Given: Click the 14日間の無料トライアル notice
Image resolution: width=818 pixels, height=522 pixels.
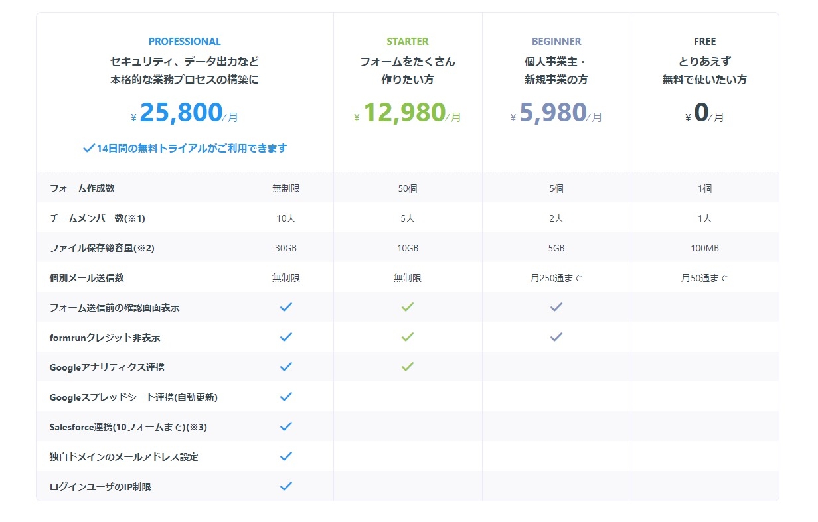Looking at the screenshot, I should [x=185, y=148].
